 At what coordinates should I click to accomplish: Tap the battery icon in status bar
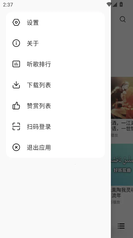[x=121, y=5]
